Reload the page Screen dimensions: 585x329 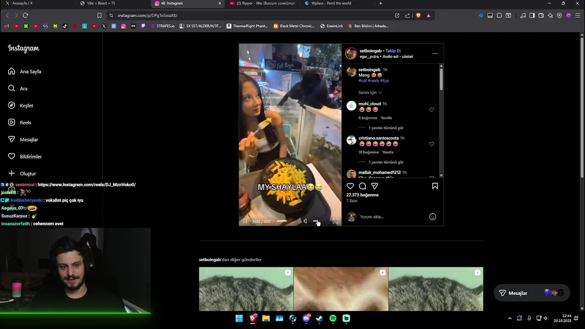point(25,16)
